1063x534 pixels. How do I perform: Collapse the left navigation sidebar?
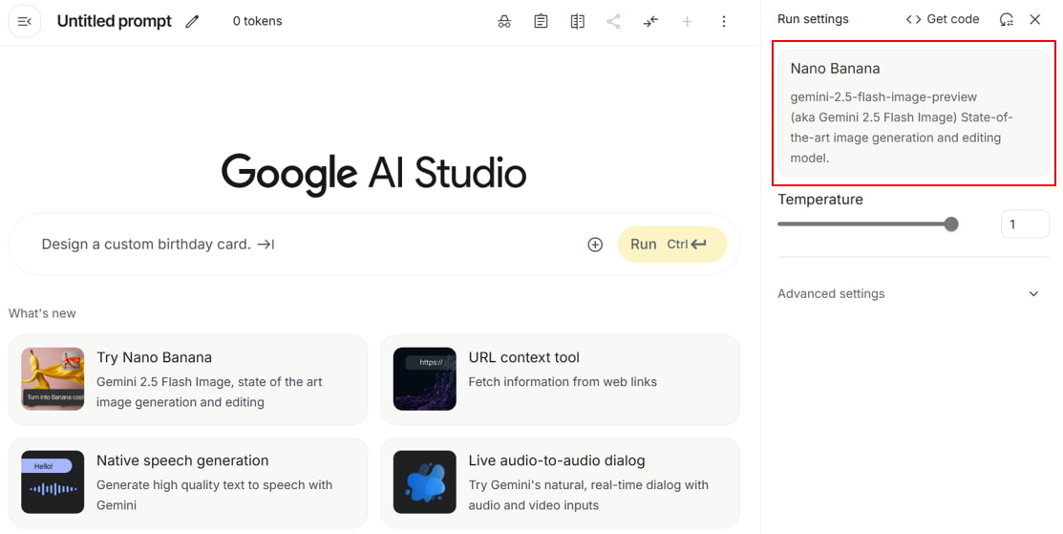(x=25, y=21)
